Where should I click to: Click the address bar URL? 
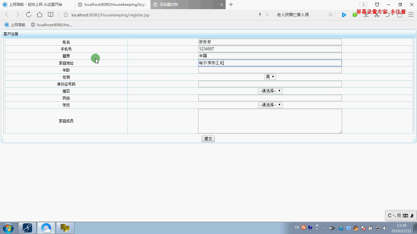110,15
